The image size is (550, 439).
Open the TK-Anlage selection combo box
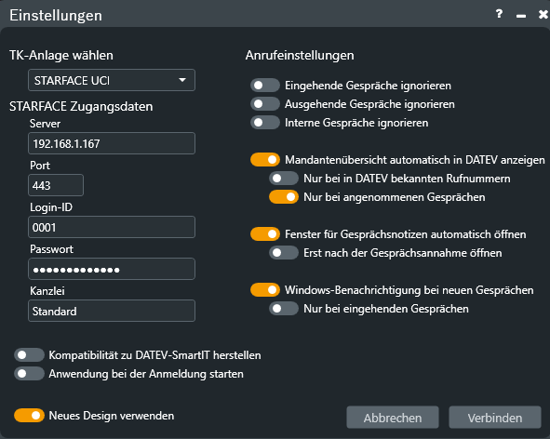coord(112,80)
